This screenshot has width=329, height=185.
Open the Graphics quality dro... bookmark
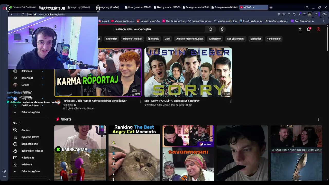click(x=225, y=21)
